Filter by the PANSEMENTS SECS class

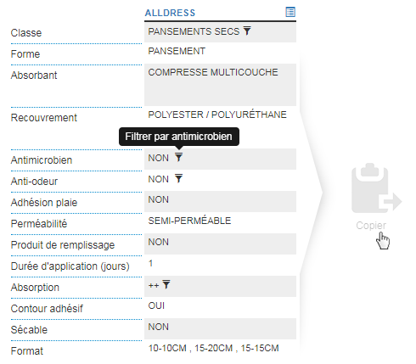click(x=247, y=31)
